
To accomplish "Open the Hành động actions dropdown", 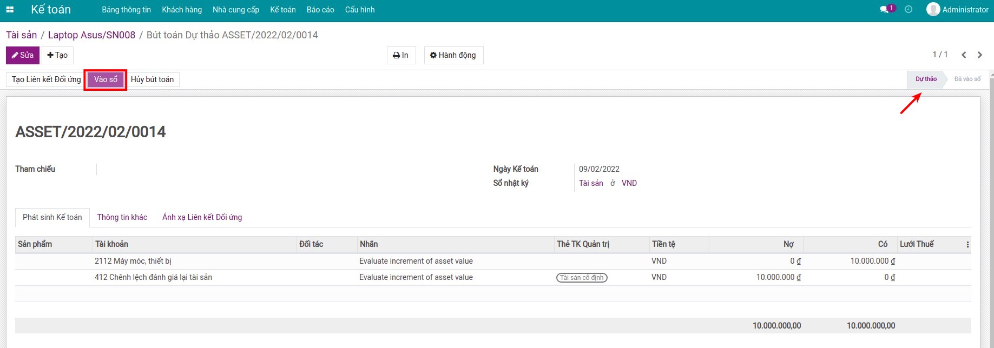I will tap(453, 55).
